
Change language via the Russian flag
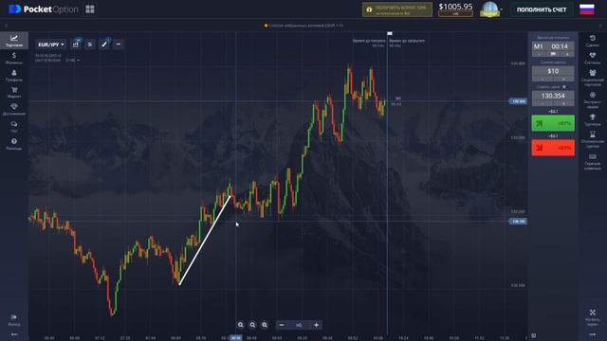(x=587, y=9)
